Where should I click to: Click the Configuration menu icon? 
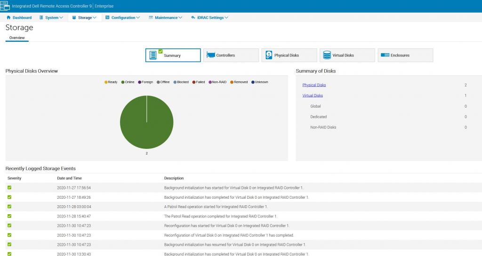pyautogui.click(x=107, y=17)
